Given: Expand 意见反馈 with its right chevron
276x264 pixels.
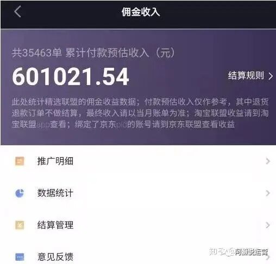Looking at the screenshot, I should click(268, 257).
